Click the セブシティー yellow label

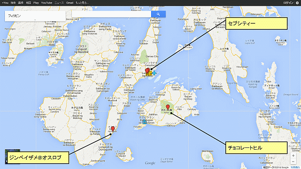tap(256, 23)
